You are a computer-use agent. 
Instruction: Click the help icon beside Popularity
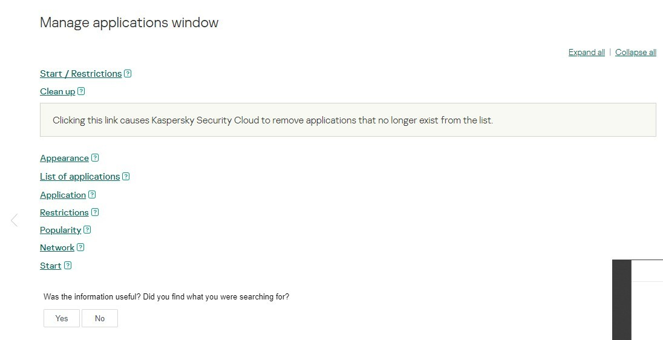point(87,230)
